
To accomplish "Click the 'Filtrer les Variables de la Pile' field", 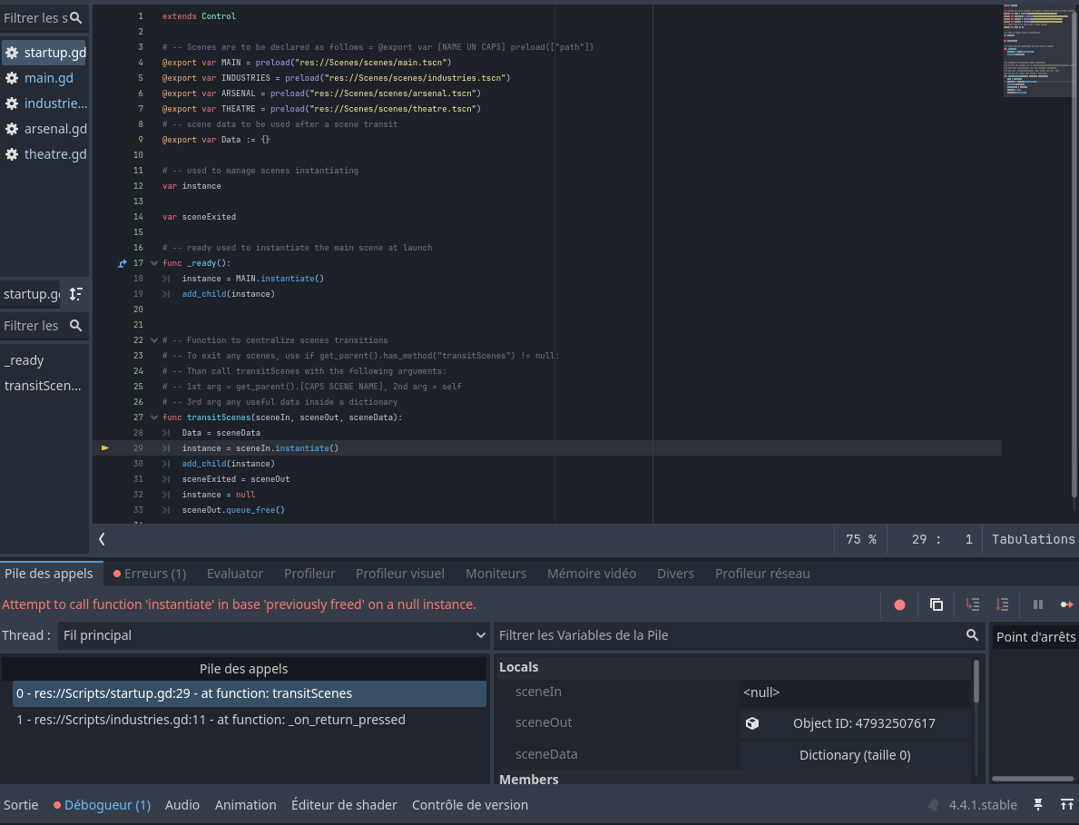I will (x=726, y=635).
